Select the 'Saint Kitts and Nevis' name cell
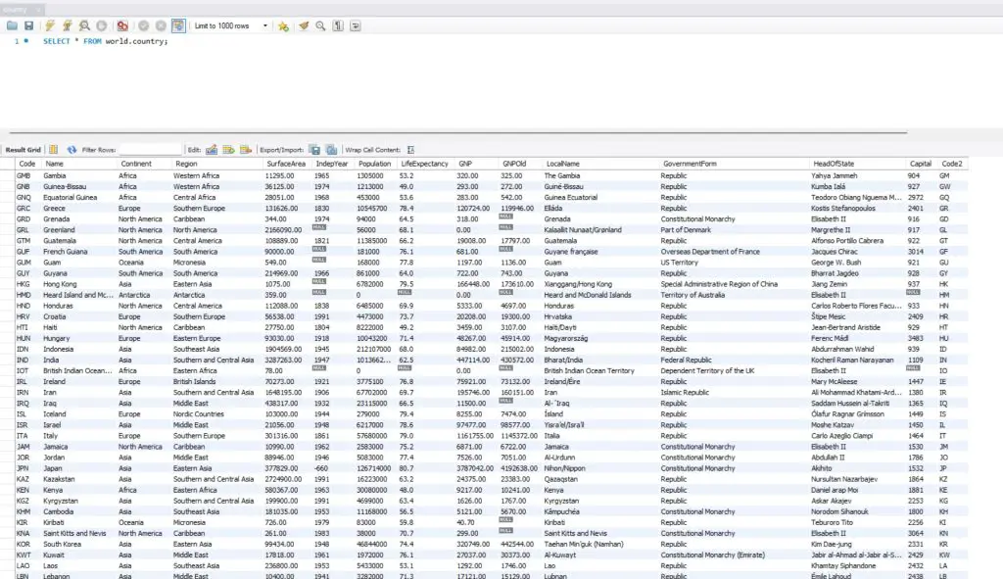This screenshot has width=1003, height=579. point(74,533)
